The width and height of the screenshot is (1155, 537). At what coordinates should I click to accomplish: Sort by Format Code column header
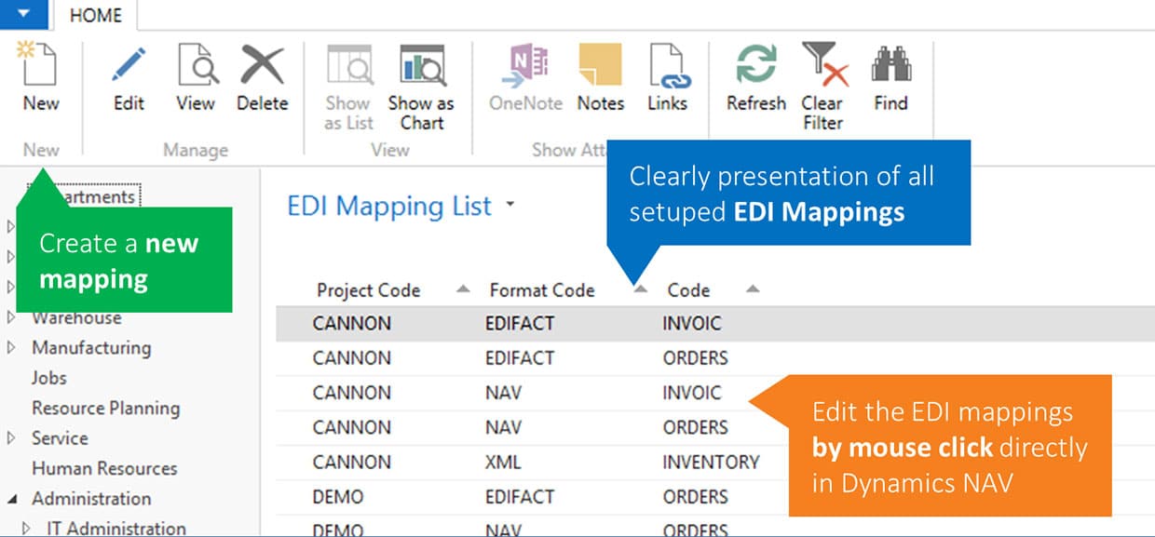click(541, 289)
